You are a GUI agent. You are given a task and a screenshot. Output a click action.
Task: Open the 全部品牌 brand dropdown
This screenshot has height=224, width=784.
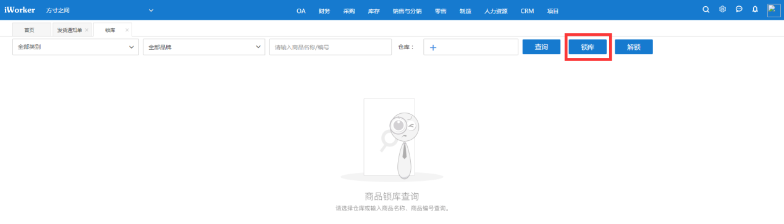pyautogui.click(x=204, y=47)
